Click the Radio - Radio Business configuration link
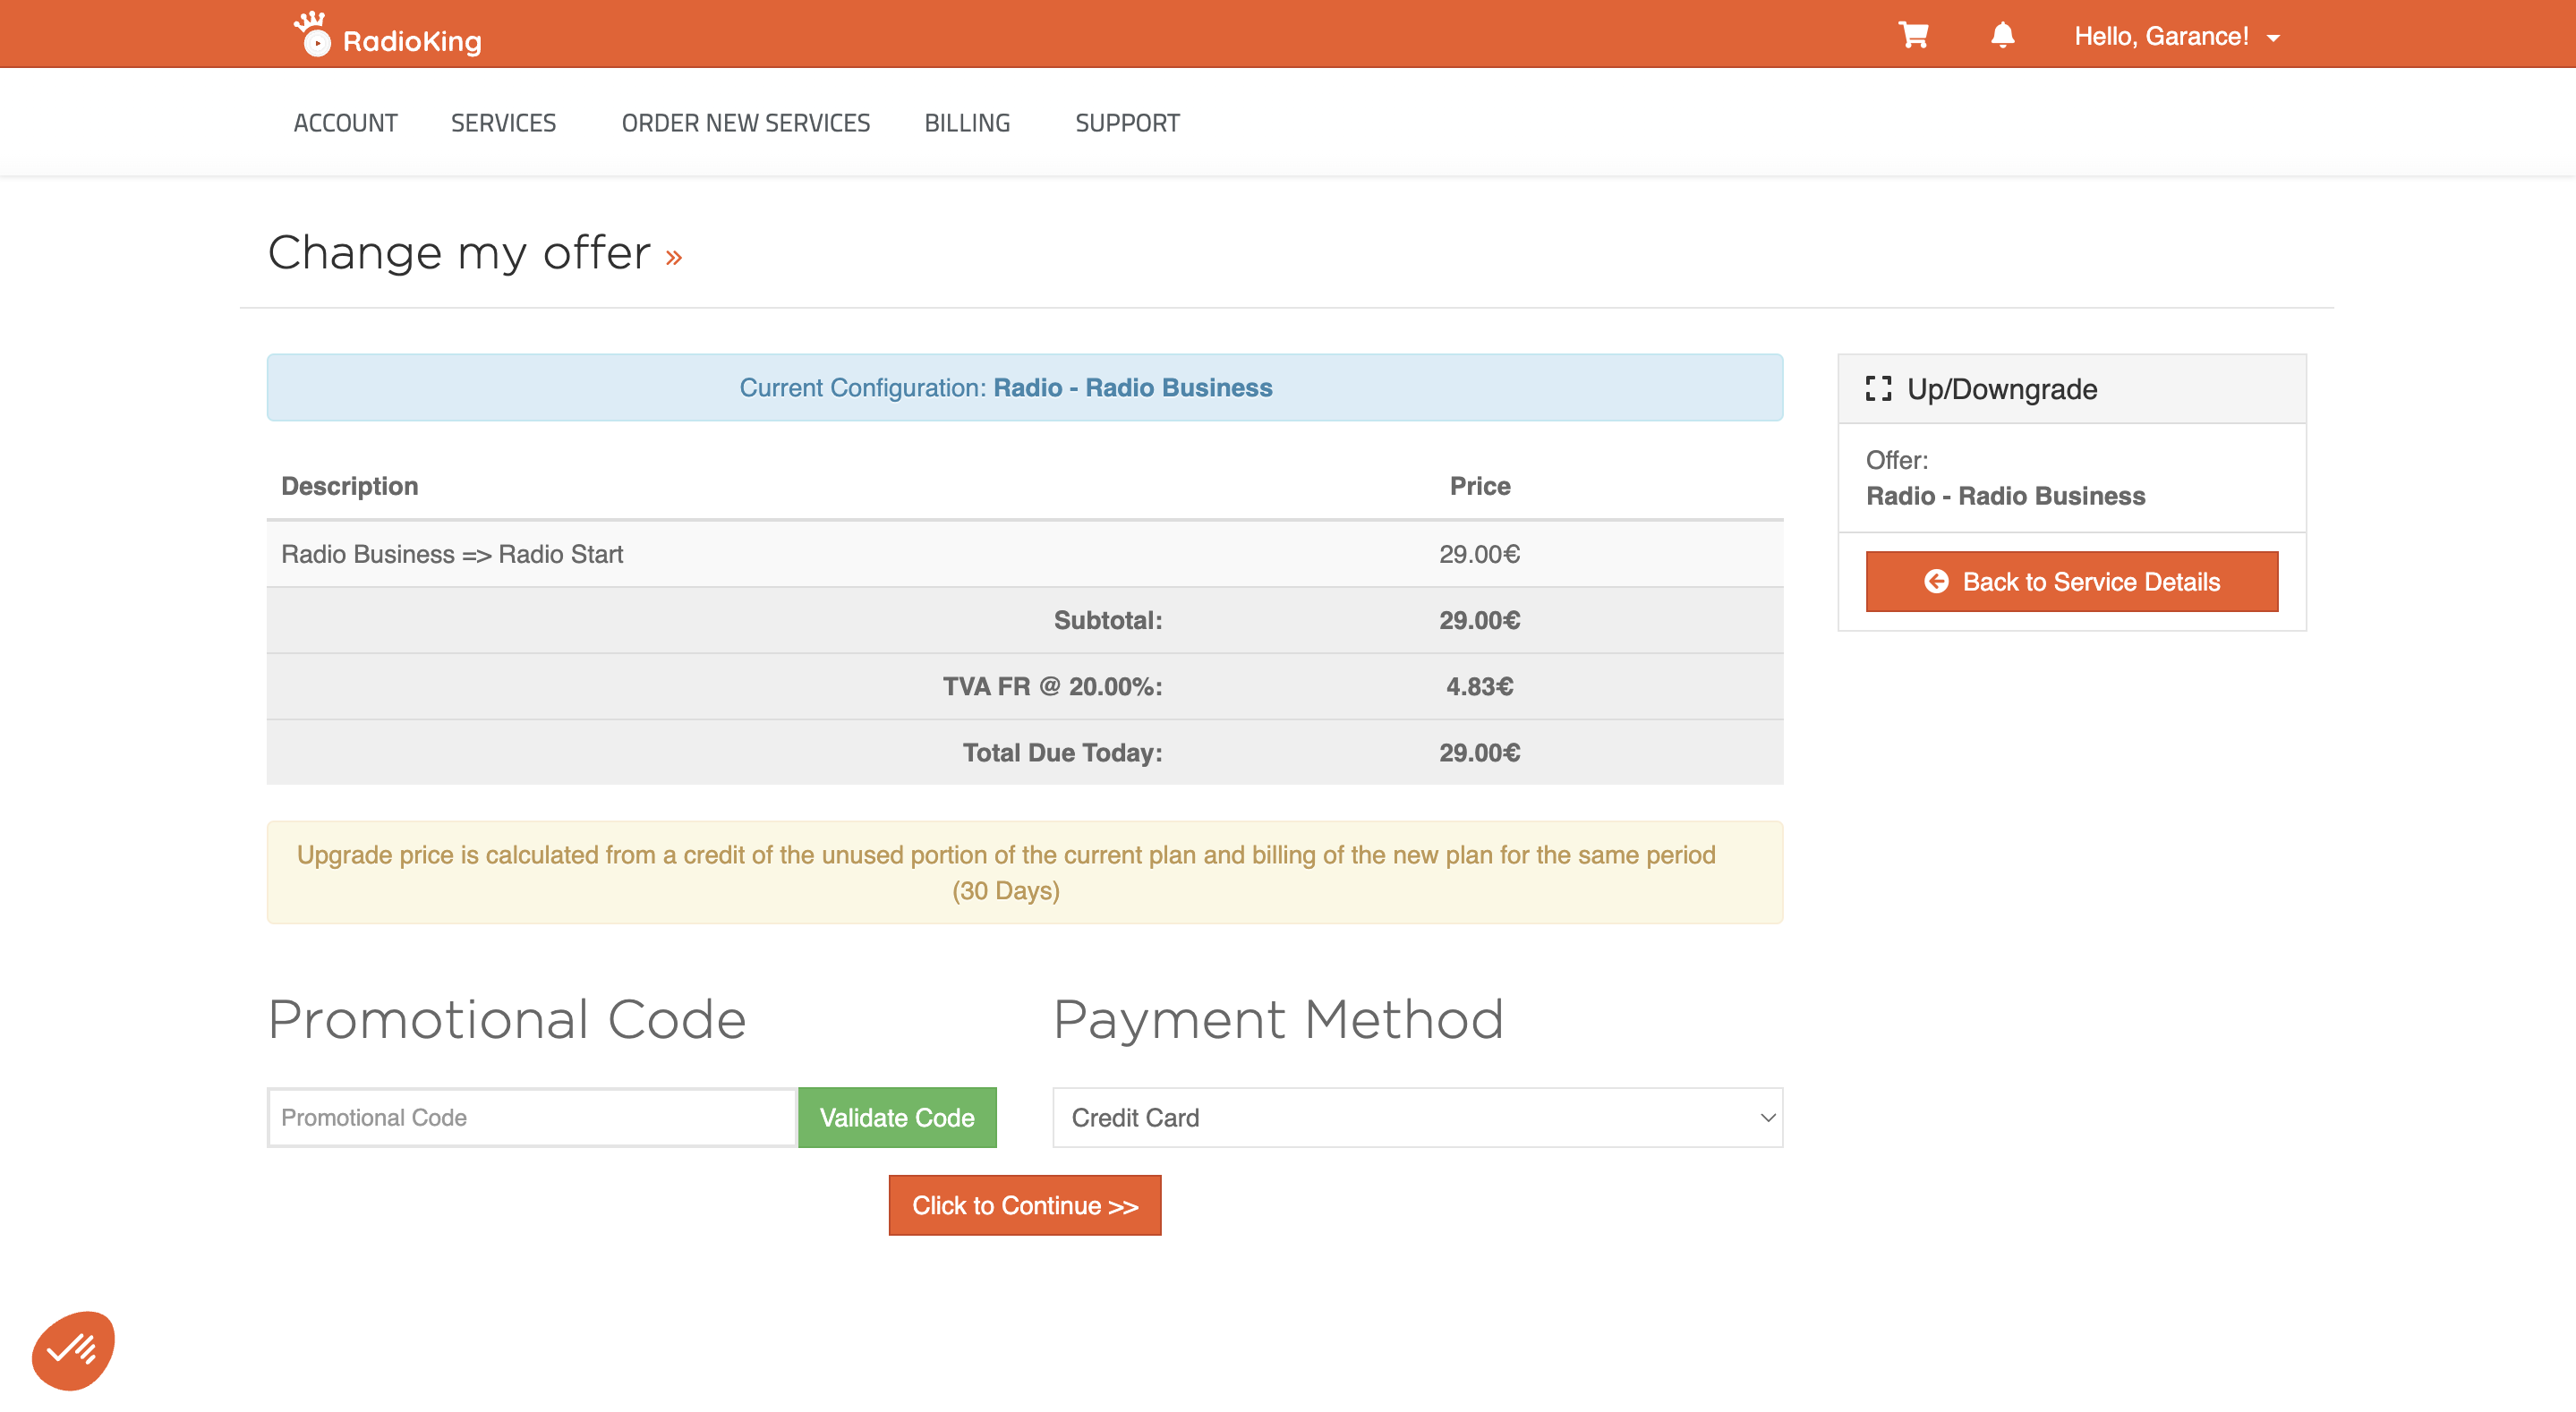 click(1132, 388)
